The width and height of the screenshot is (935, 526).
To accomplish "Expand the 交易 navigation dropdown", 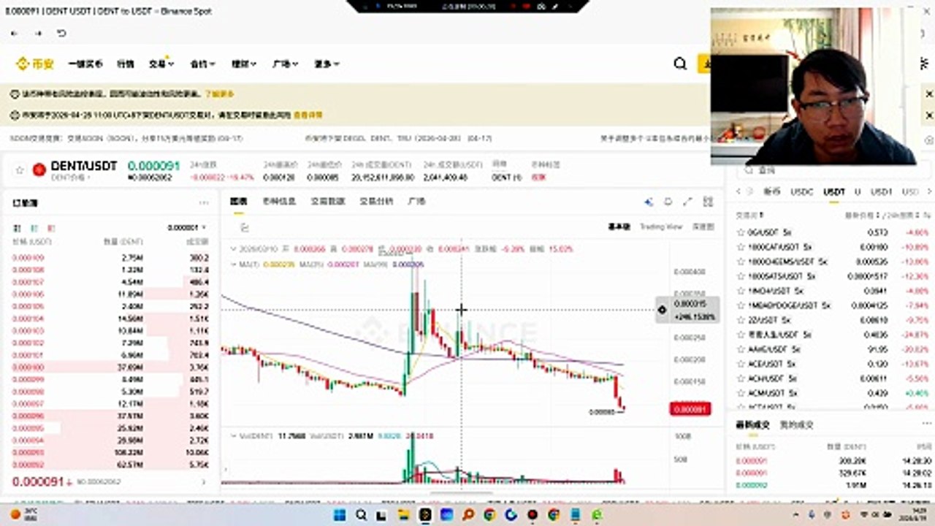I will 161,64.
